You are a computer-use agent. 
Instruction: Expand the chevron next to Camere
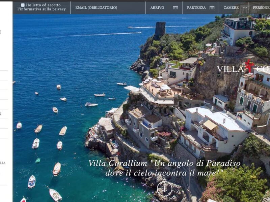[245, 7]
